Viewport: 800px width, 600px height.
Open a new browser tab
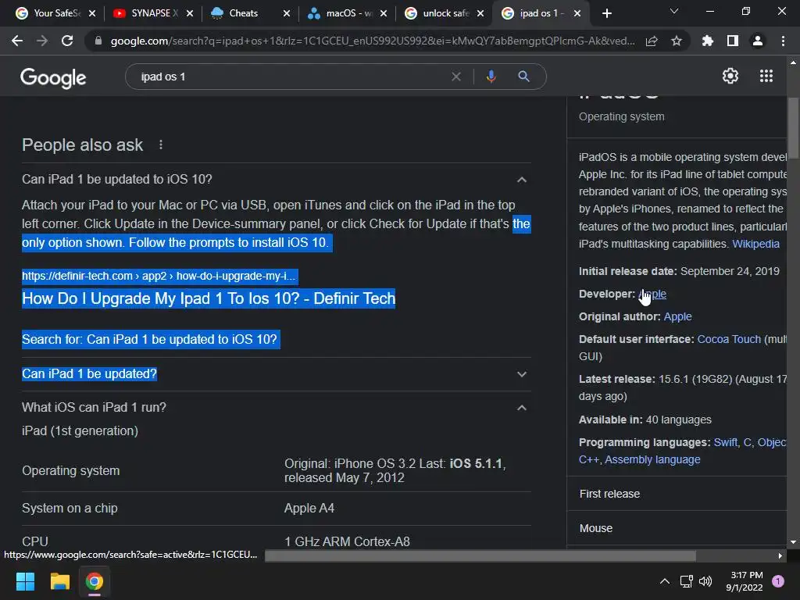point(606,13)
